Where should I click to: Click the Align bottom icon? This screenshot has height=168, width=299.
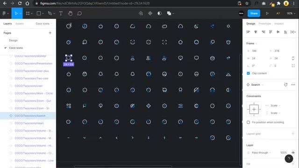[285, 32]
